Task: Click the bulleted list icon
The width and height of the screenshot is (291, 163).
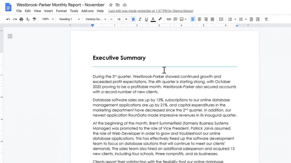Action: [x=241, y=19]
